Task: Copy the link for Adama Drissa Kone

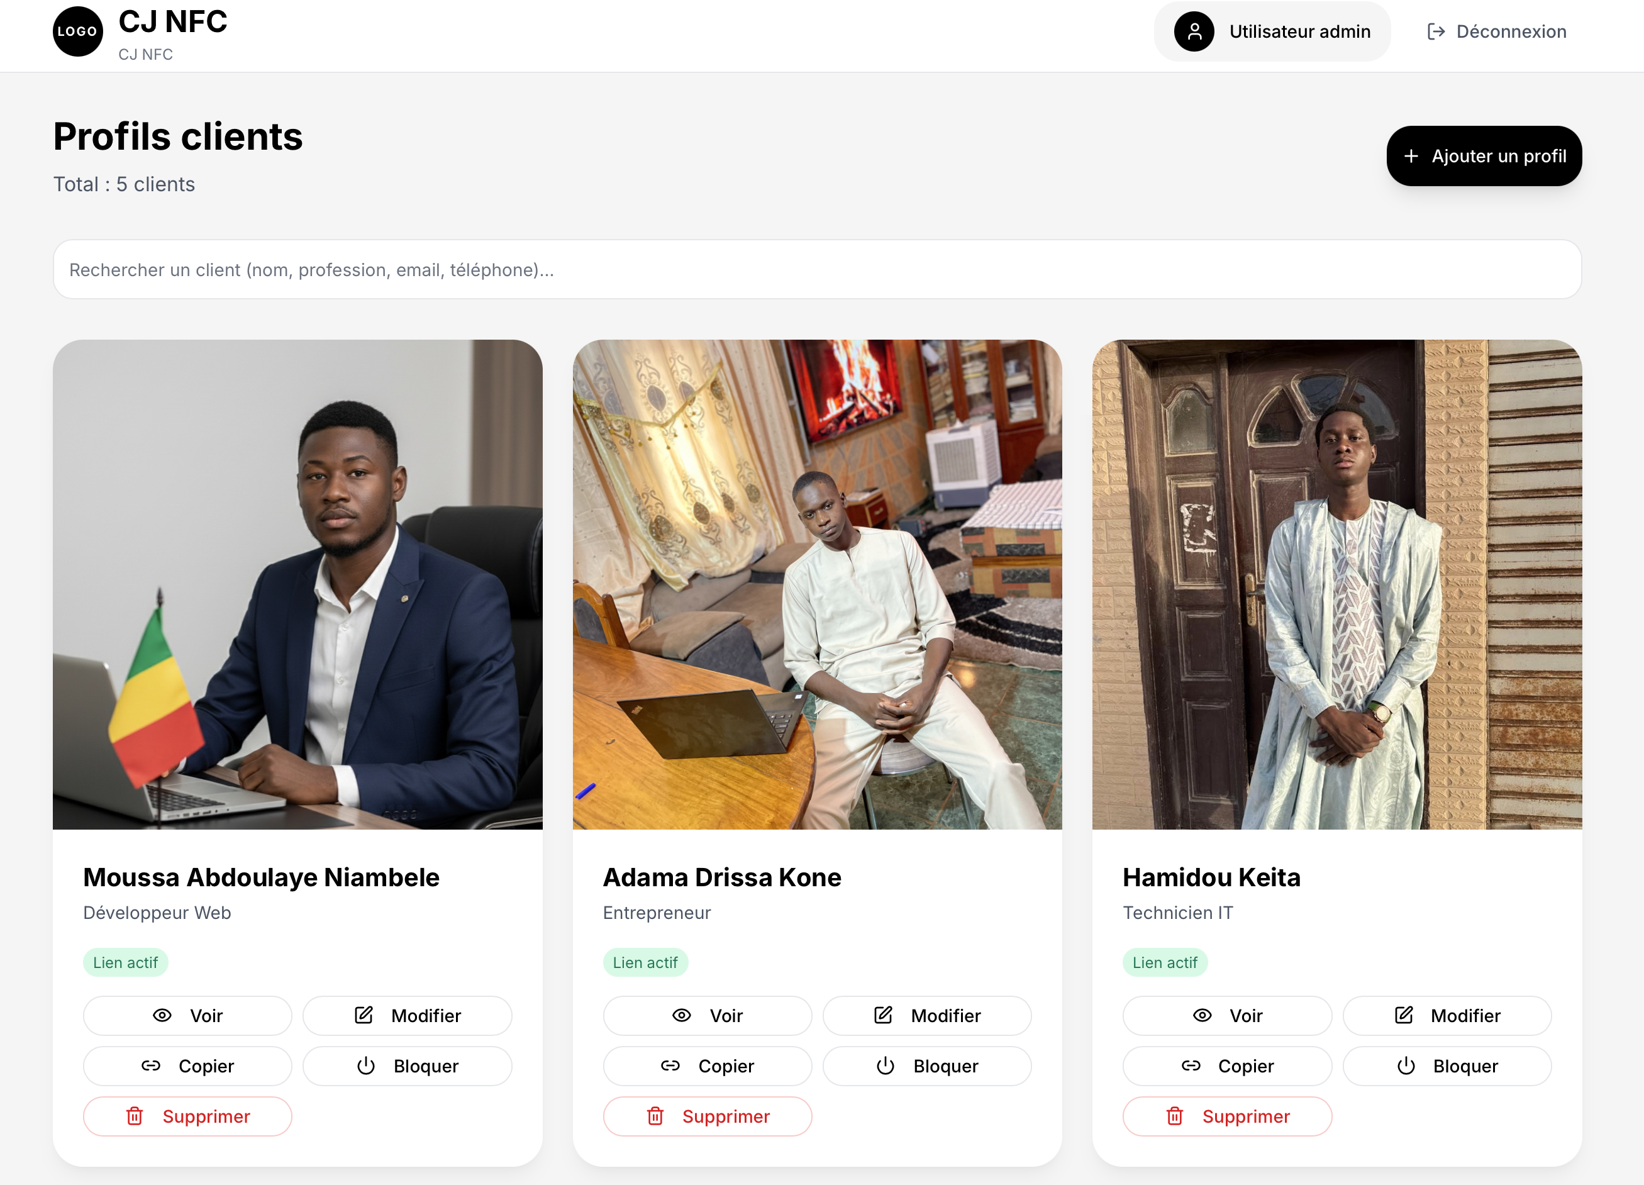Action: (707, 1065)
